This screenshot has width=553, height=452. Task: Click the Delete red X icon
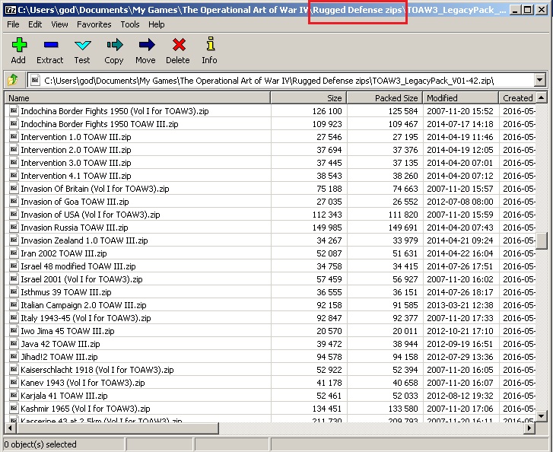point(179,44)
